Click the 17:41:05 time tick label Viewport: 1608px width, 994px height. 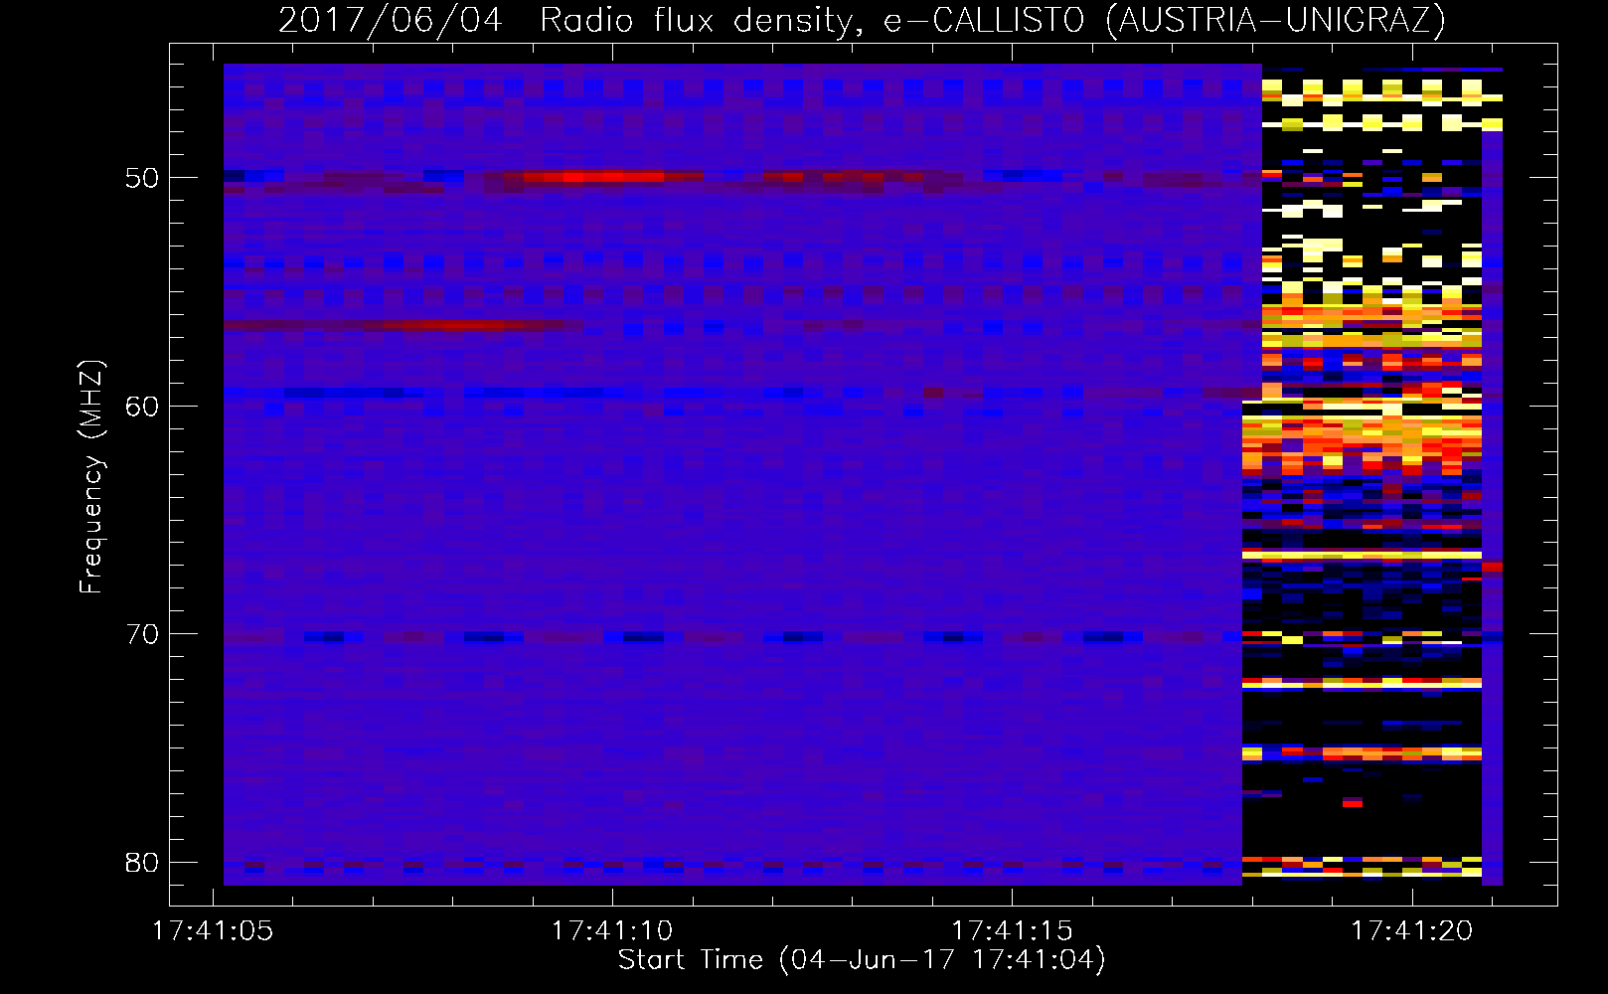[x=213, y=931]
